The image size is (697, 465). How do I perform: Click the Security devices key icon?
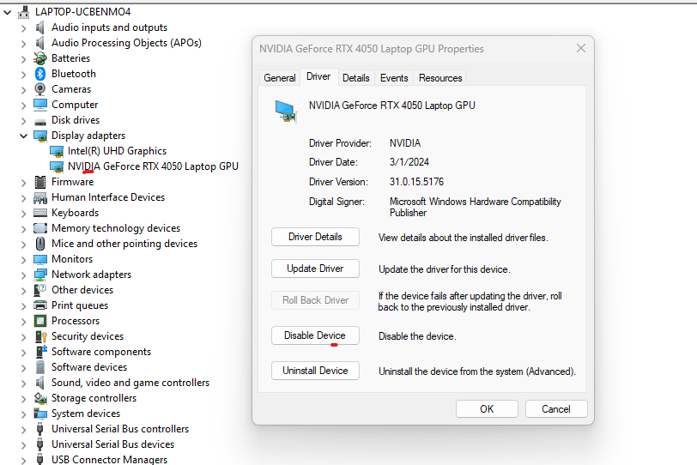point(40,336)
